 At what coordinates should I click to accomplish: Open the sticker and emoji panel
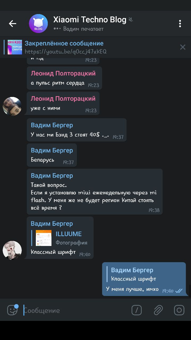click(12, 310)
